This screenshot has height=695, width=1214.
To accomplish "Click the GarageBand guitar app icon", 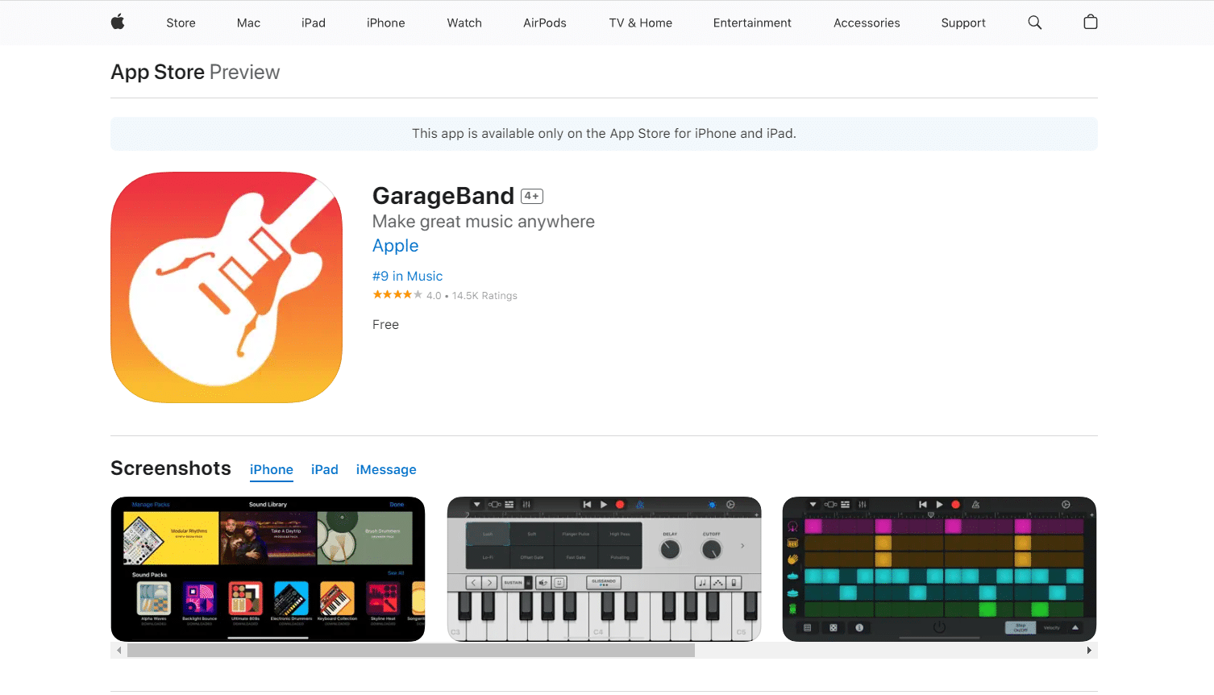I will click(227, 287).
